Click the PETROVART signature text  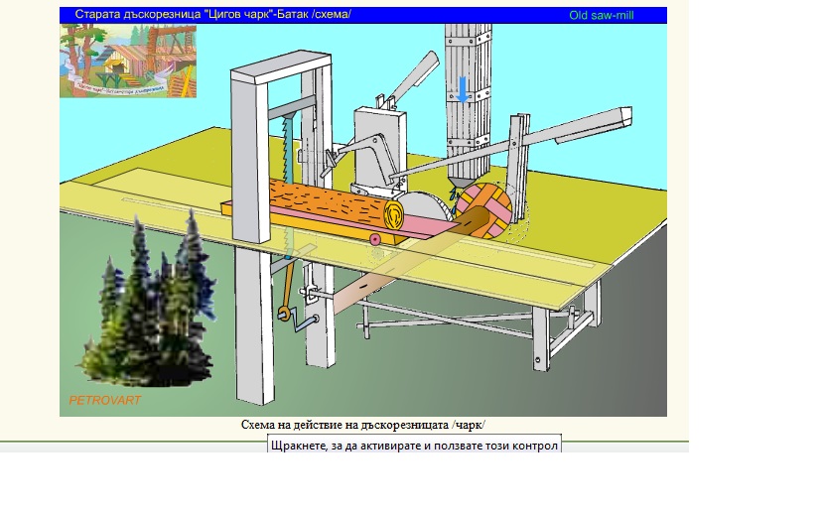104,401
